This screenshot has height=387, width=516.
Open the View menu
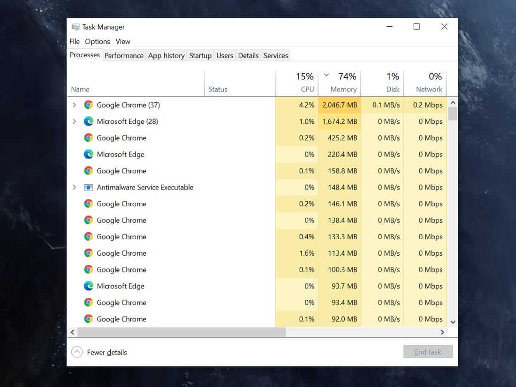tap(122, 41)
